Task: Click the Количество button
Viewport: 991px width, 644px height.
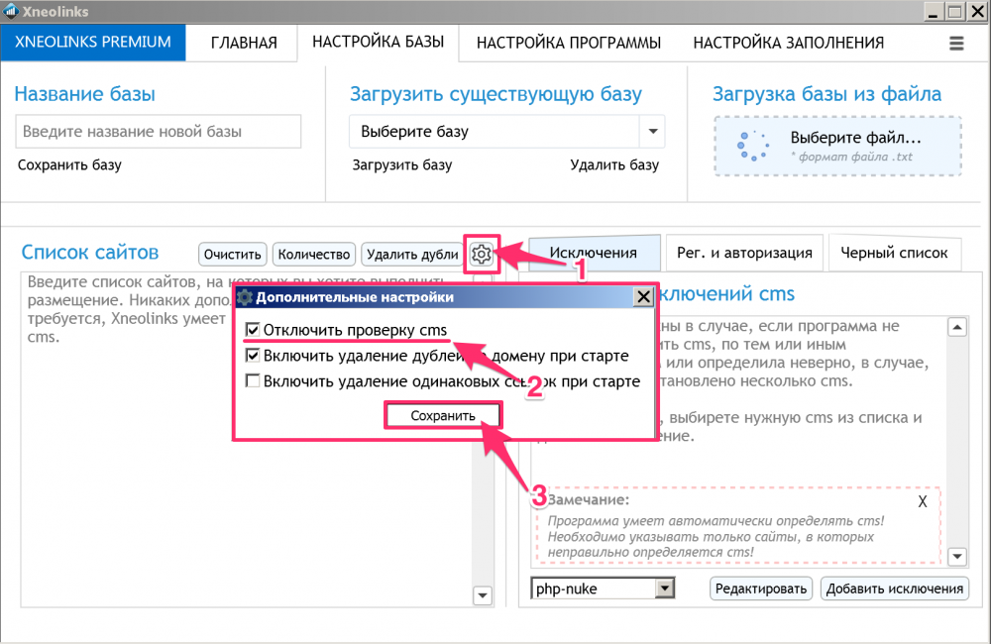Action: point(314,254)
